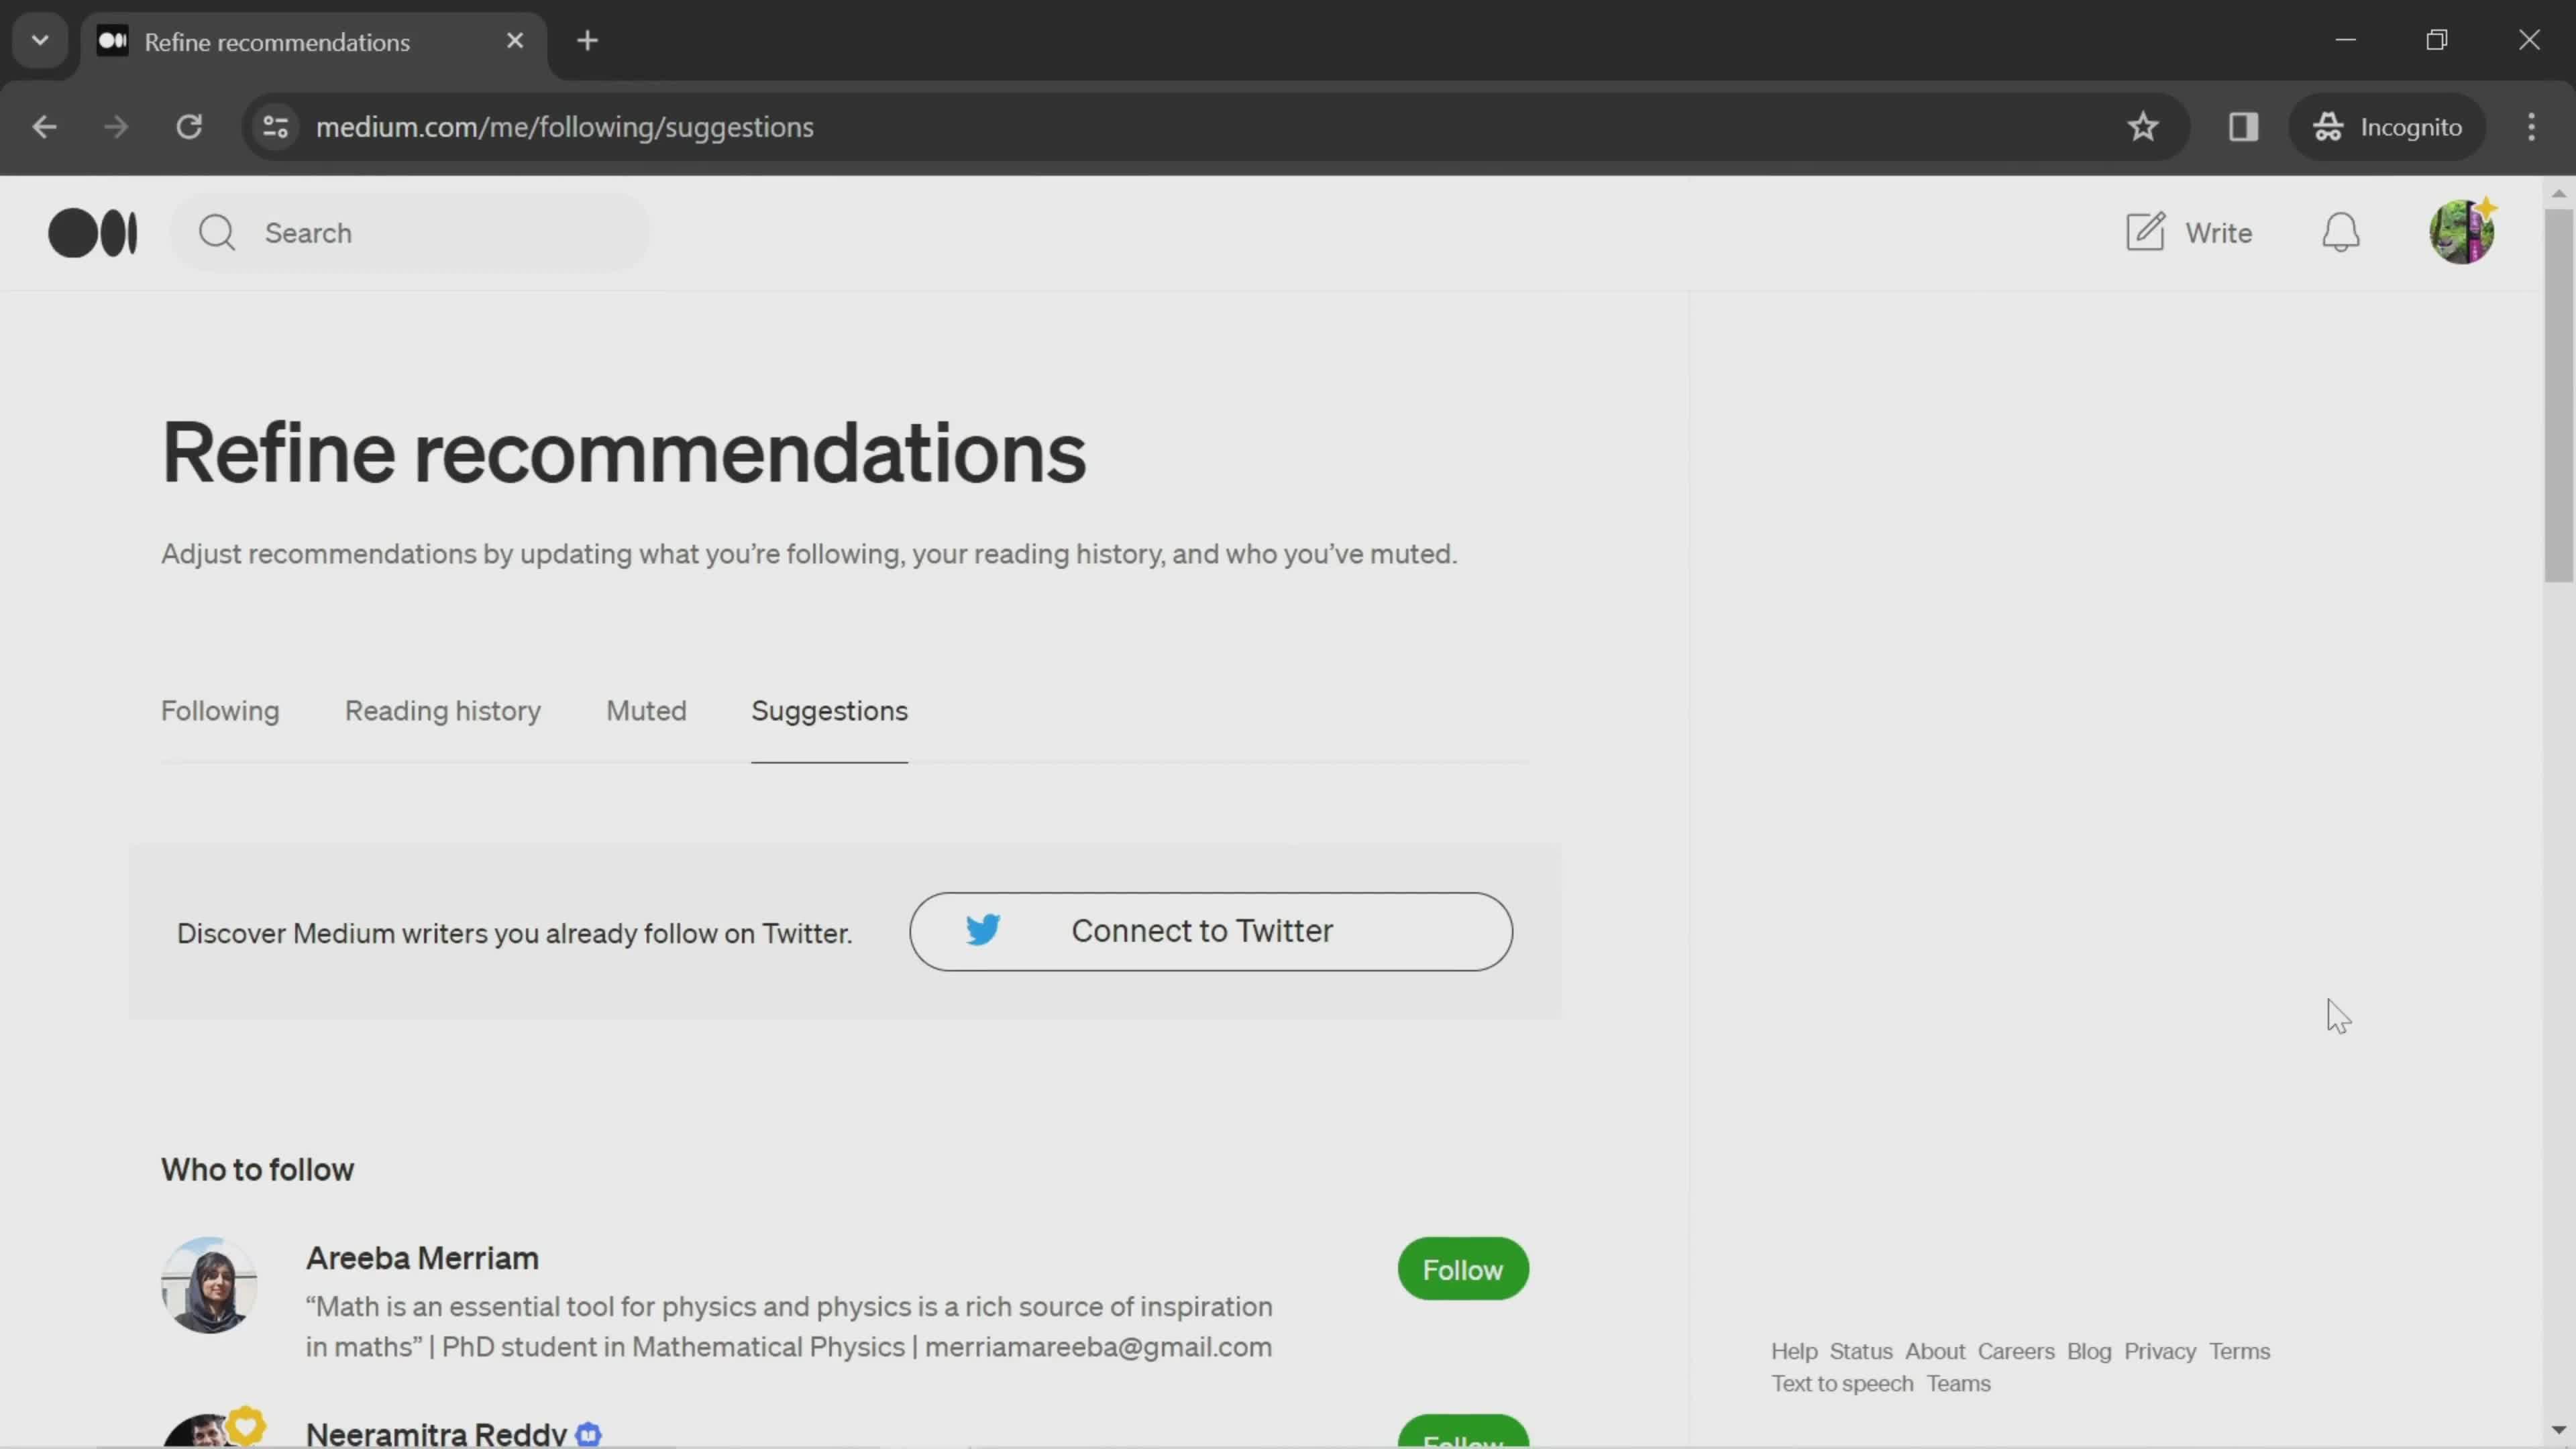The width and height of the screenshot is (2576, 1449).
Task: Click the Twitter bird icon on Connect button
Action: (x=982, y=929)
